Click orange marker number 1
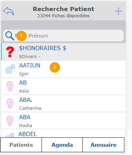Image resolution: width=132 pixels, height=155 pixels. [21, 36]
